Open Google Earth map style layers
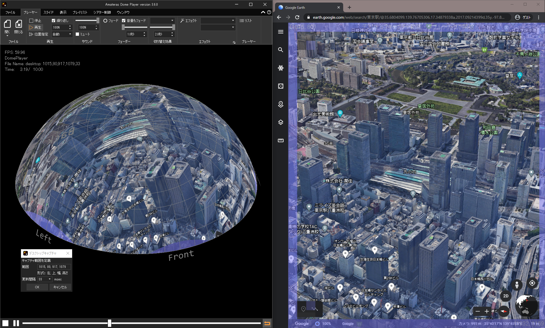 pyautogui.click(x=281, y=122)
